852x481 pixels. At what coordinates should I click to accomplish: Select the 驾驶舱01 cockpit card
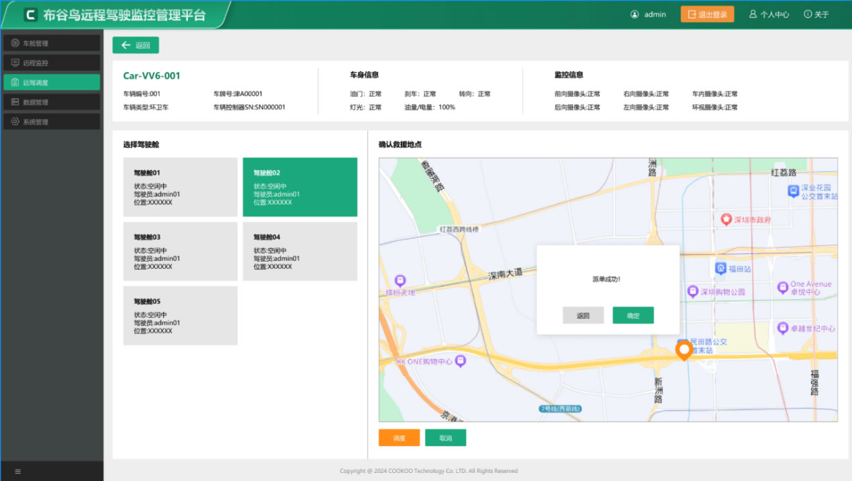(181, 187)
